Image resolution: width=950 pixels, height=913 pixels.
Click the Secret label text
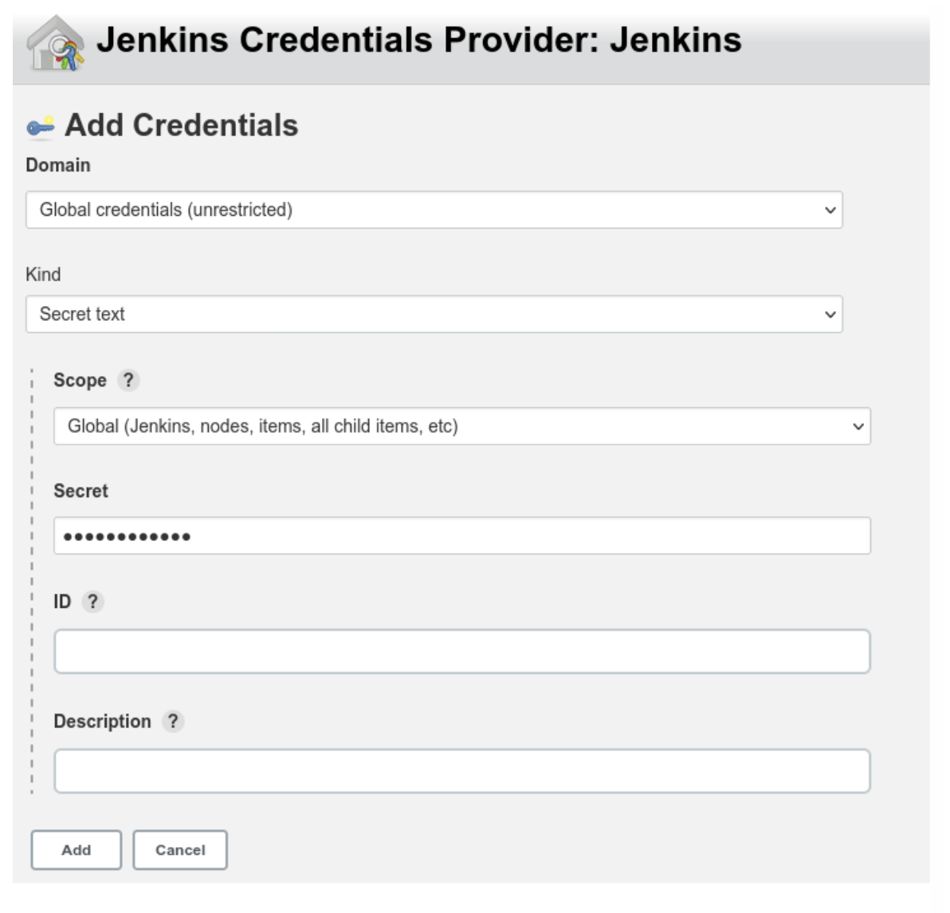pos(81,491)
